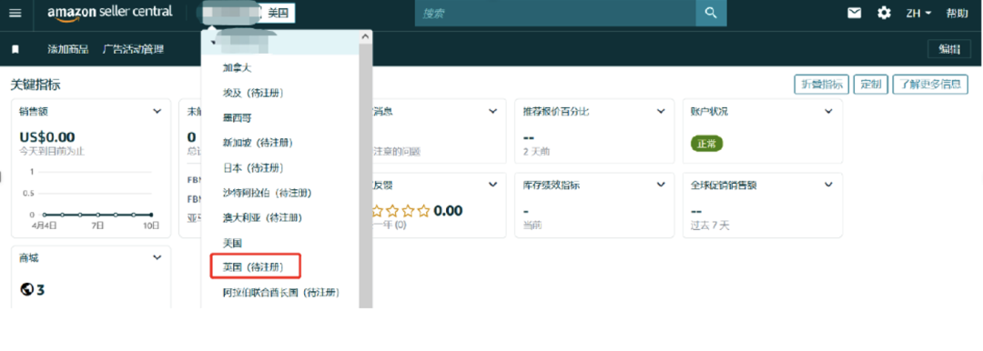Expand the 销售额 card chevron
The height and width of the screenshot is (351, 983).
pyautogui.click(x=157, y=112)
